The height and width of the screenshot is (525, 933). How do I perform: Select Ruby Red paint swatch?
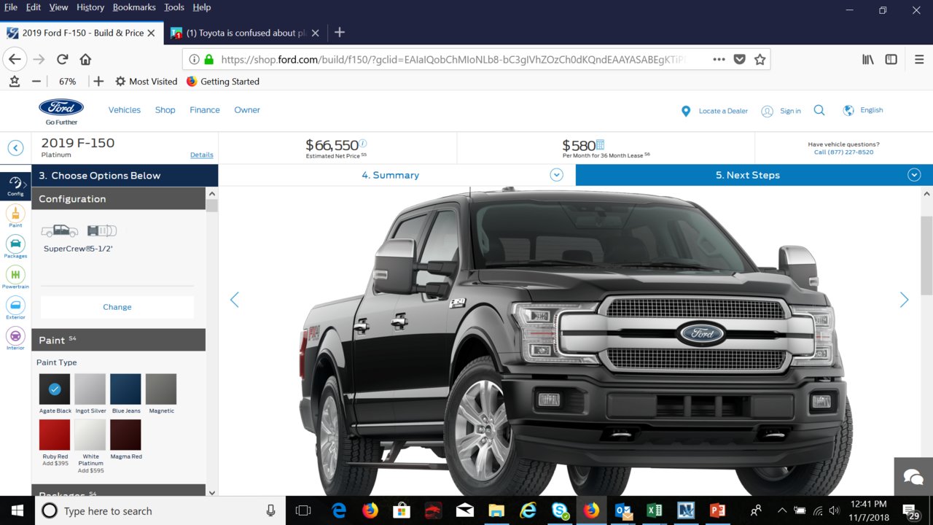coord(55,435)
